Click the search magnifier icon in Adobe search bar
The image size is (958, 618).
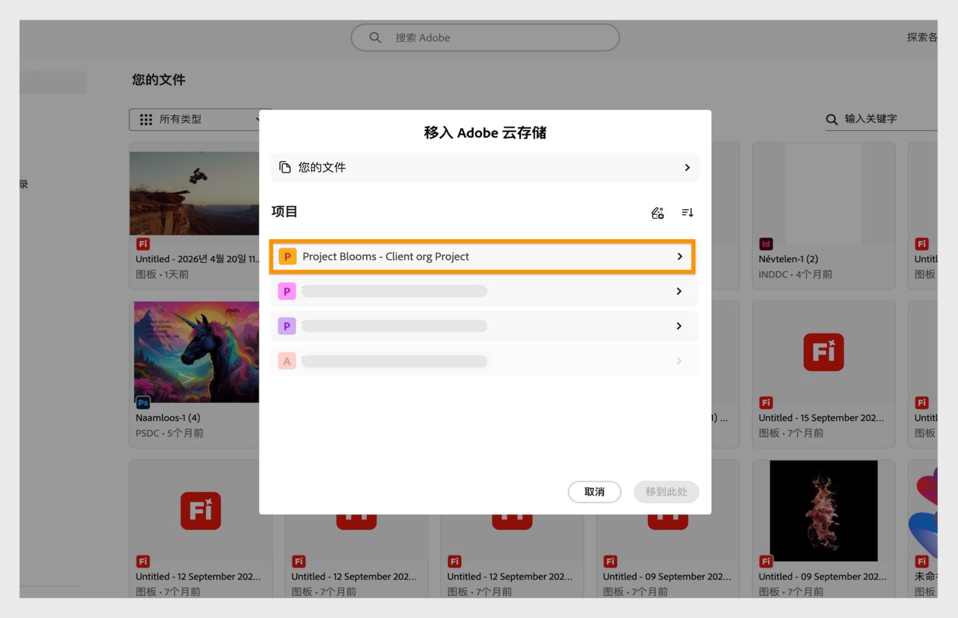coord(375,38)
